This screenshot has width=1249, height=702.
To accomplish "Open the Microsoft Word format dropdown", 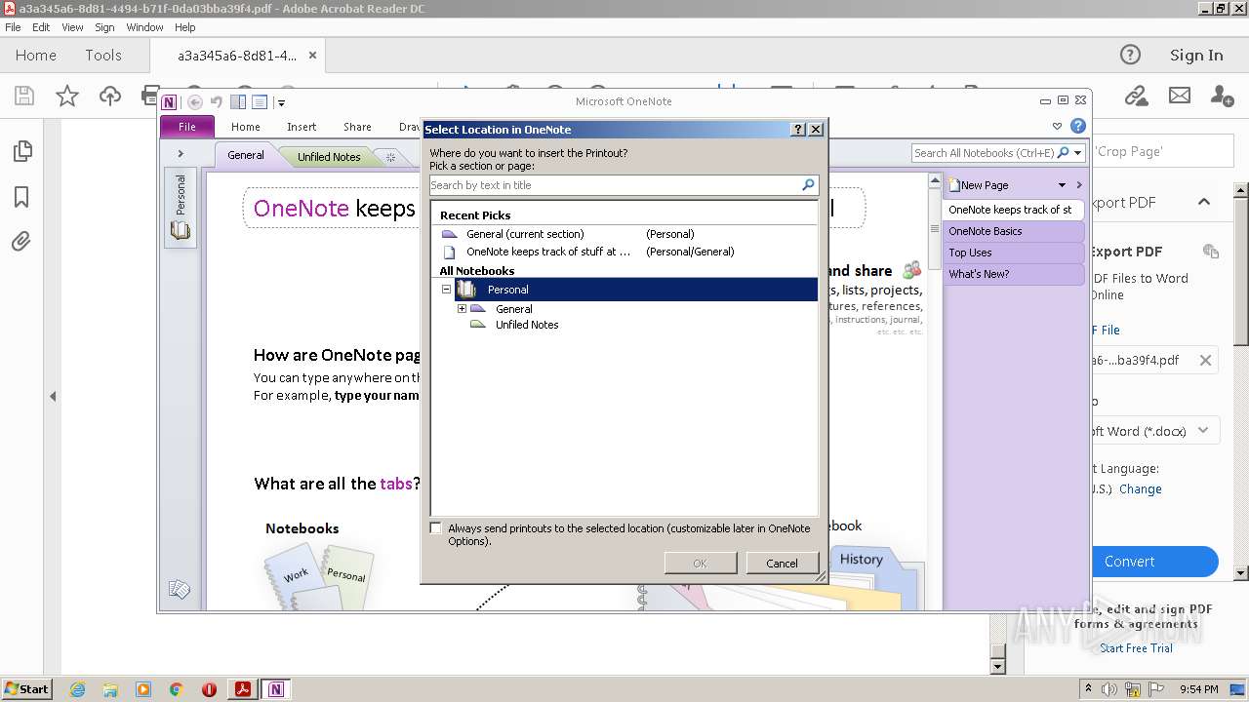I will tap(1204, 430).
